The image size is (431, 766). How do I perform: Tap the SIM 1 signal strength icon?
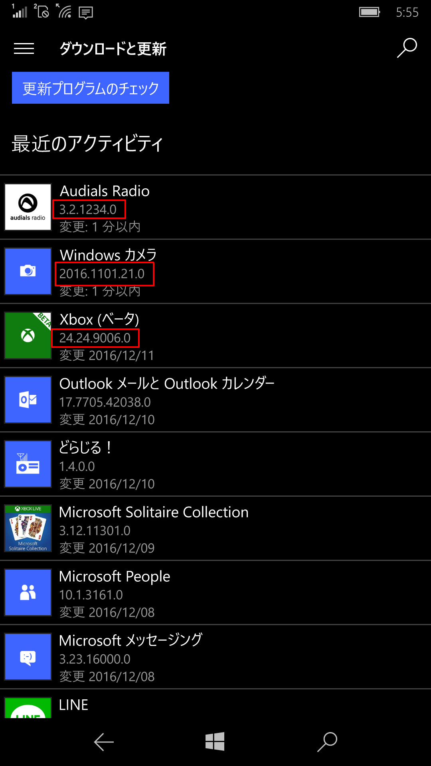[20, 11]
